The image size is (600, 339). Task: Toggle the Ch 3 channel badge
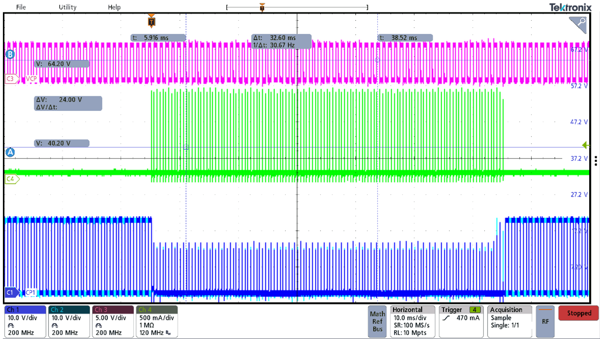[113, 321]
